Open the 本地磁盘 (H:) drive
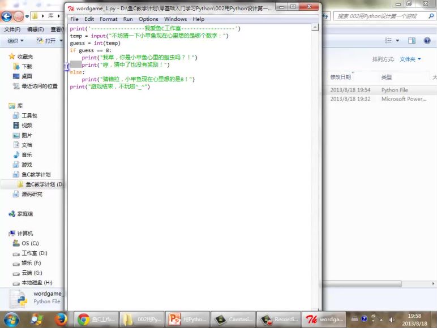 pos(37,283)
